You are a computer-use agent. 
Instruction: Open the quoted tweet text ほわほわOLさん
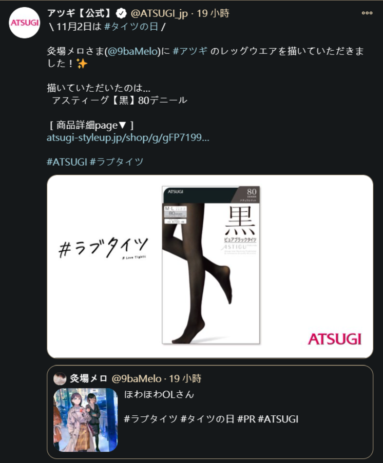(x=159, y=394)
